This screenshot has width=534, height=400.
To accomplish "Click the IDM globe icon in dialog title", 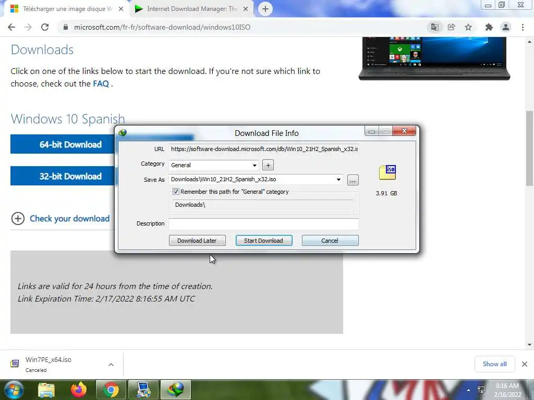I will pyautogui.click(x=123, y=133).
